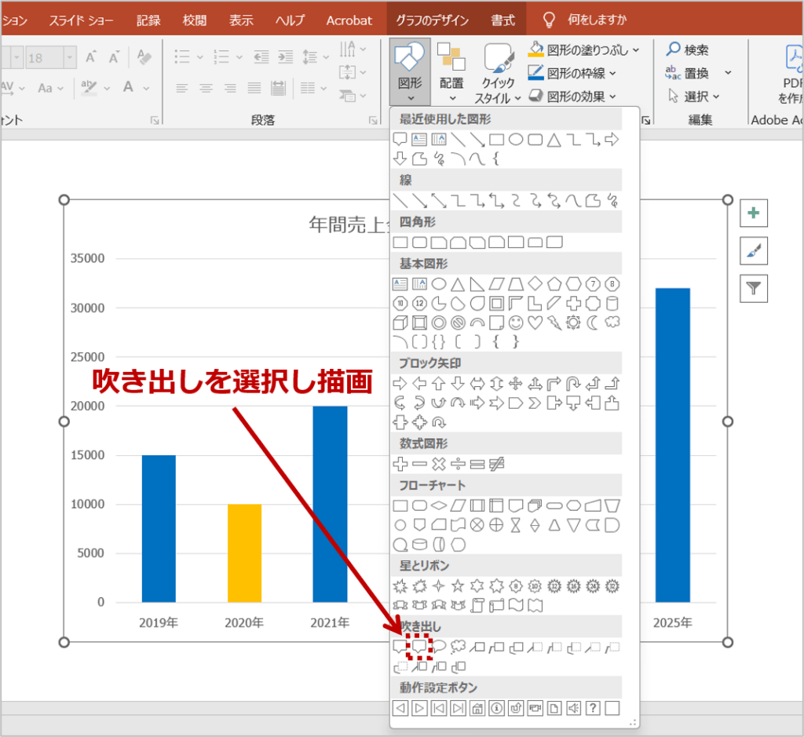The width and height of the screenshot is (804, 737).
Task: Click the clear formatting eraser icon
Action: [x=144, y=57]
